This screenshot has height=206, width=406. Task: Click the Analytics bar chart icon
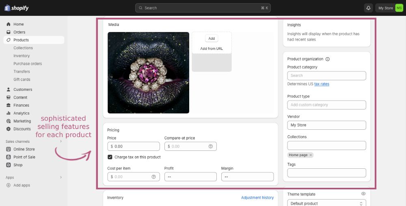click(9, 113)
